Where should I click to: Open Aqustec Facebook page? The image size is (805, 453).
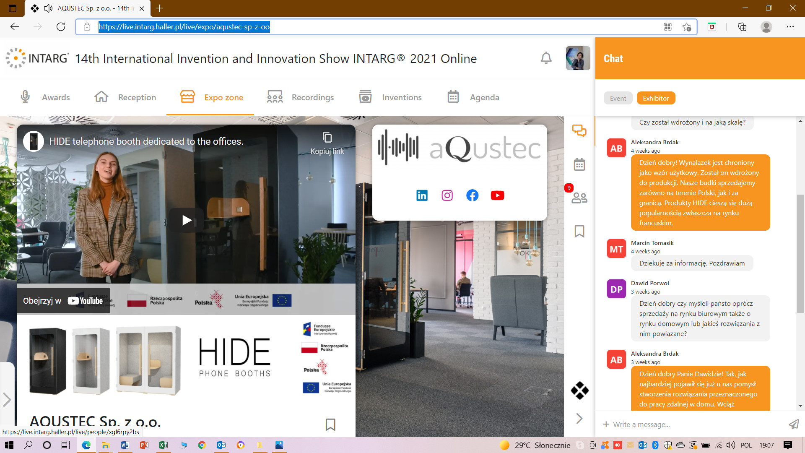472,195
